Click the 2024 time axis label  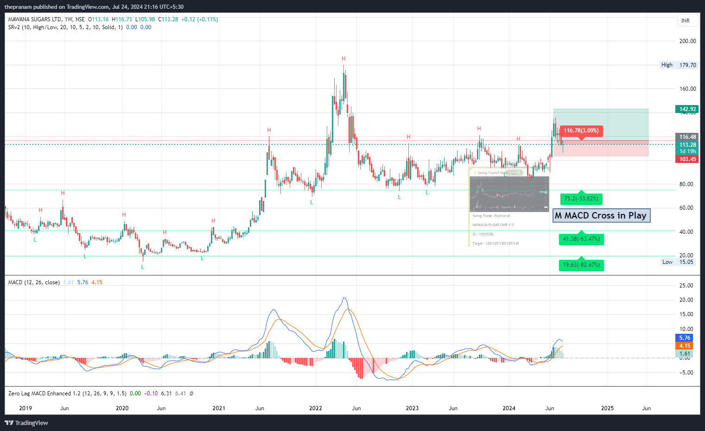tap(509, 408)
